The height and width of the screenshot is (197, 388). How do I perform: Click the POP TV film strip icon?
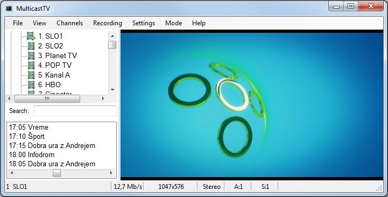click(31, 65)
